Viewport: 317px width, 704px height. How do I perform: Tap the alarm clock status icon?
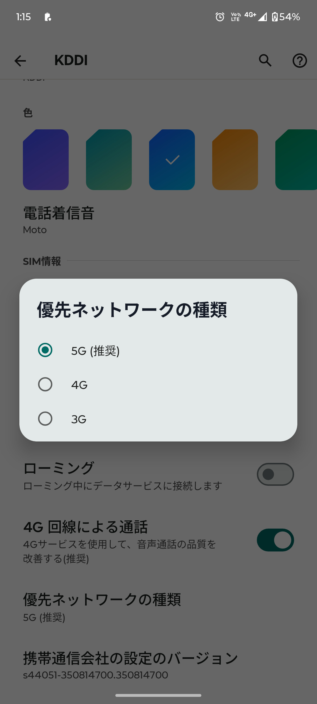pyautogui.click(x=220, y=17)
